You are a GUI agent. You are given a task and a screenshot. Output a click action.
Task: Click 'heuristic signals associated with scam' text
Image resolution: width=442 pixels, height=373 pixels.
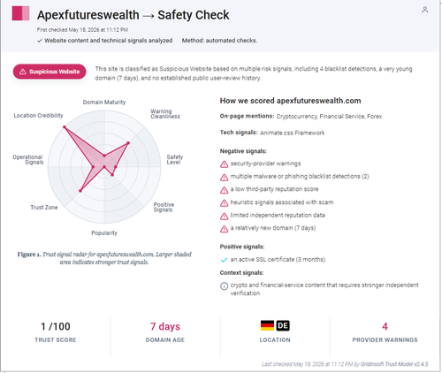282,202
